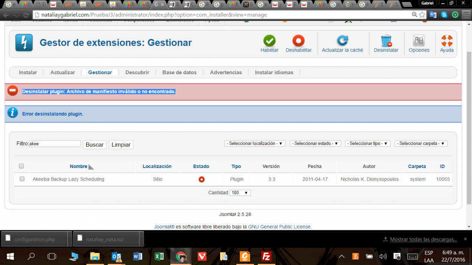Screen dimensions: 472x265
Task: Click the Tipo column header
Action: pyautogui.click(x=236, y=166)
